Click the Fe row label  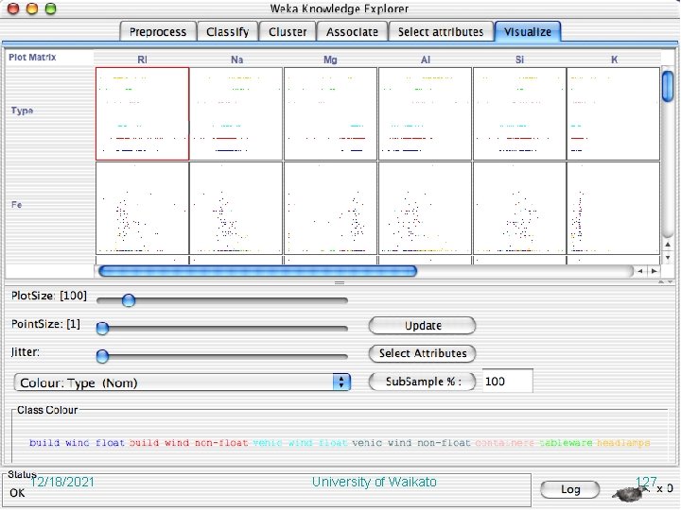[16, 204]
